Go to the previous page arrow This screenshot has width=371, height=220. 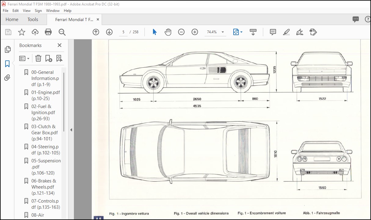(x=96, y=32)
